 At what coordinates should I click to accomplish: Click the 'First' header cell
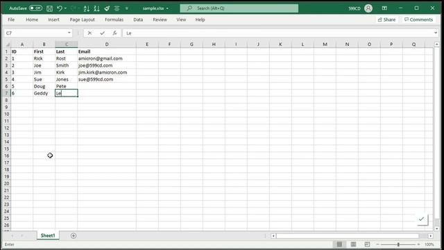(44, 51)
